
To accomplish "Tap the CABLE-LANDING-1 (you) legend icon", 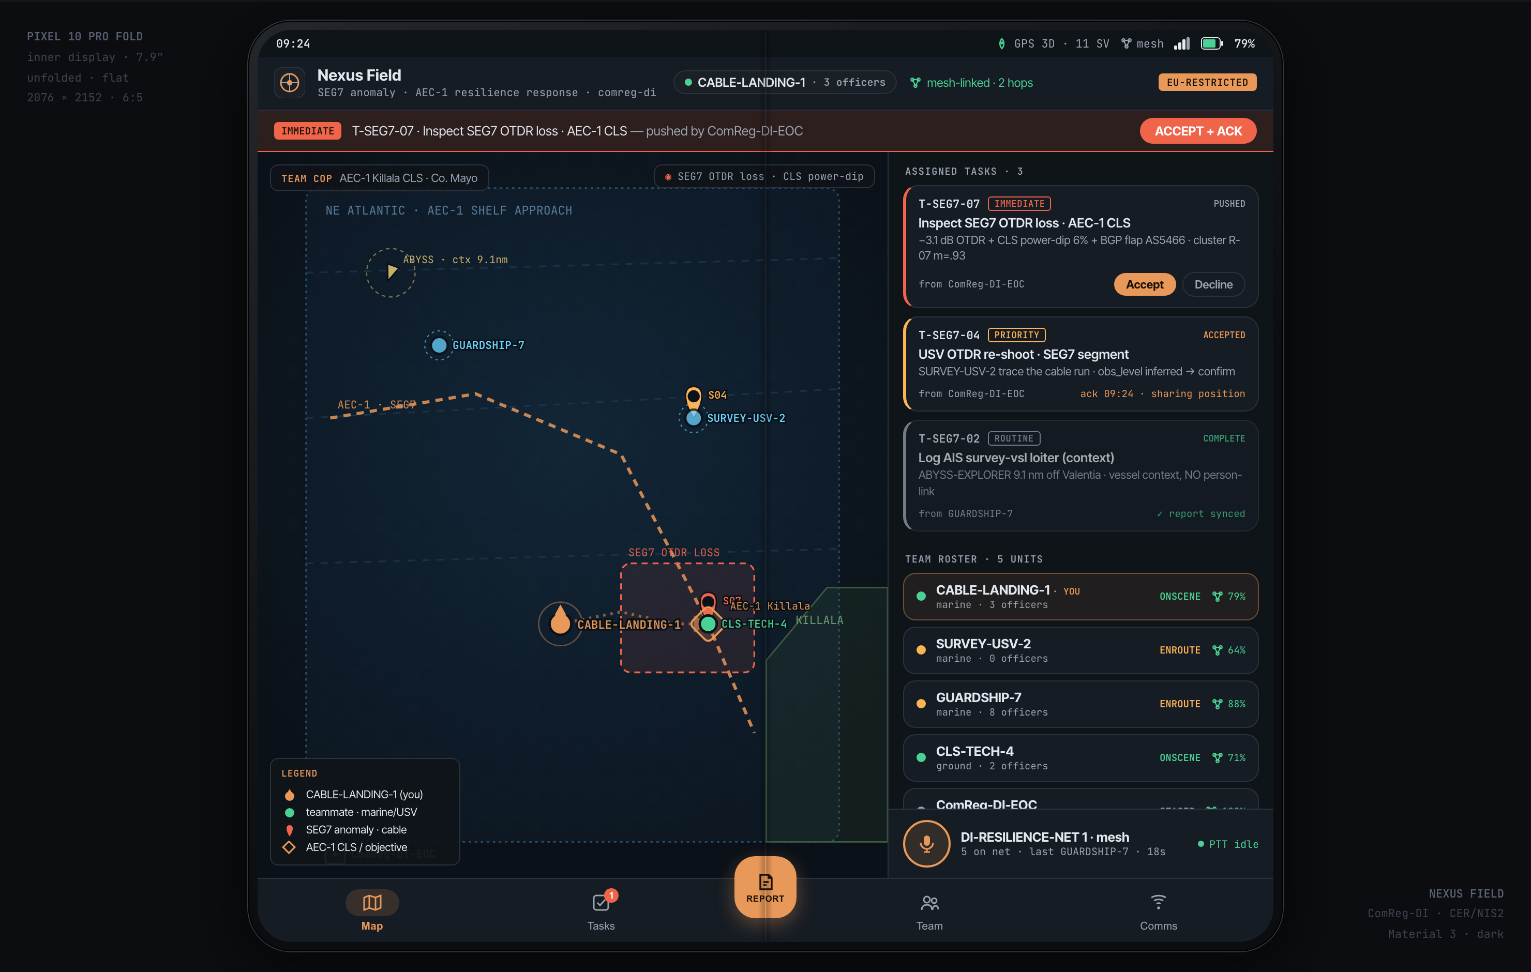I will tap(289, 795).
